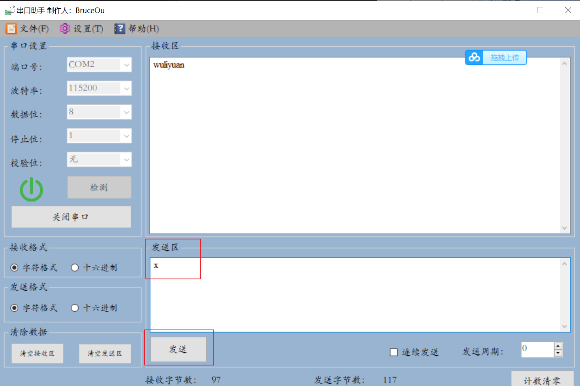The width and height of the screenshot is (580, 386).
Task: Click the 检测 button
Action: pos(99,187)
